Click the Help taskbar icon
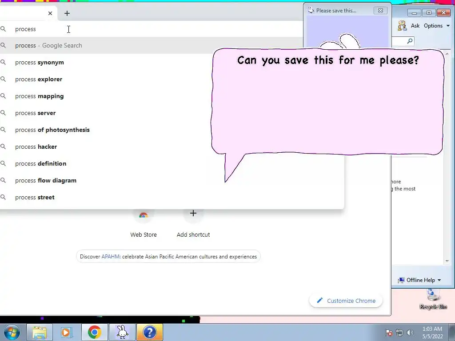The width and height of the screenshot is (455, 341). (x=150, y=332)
